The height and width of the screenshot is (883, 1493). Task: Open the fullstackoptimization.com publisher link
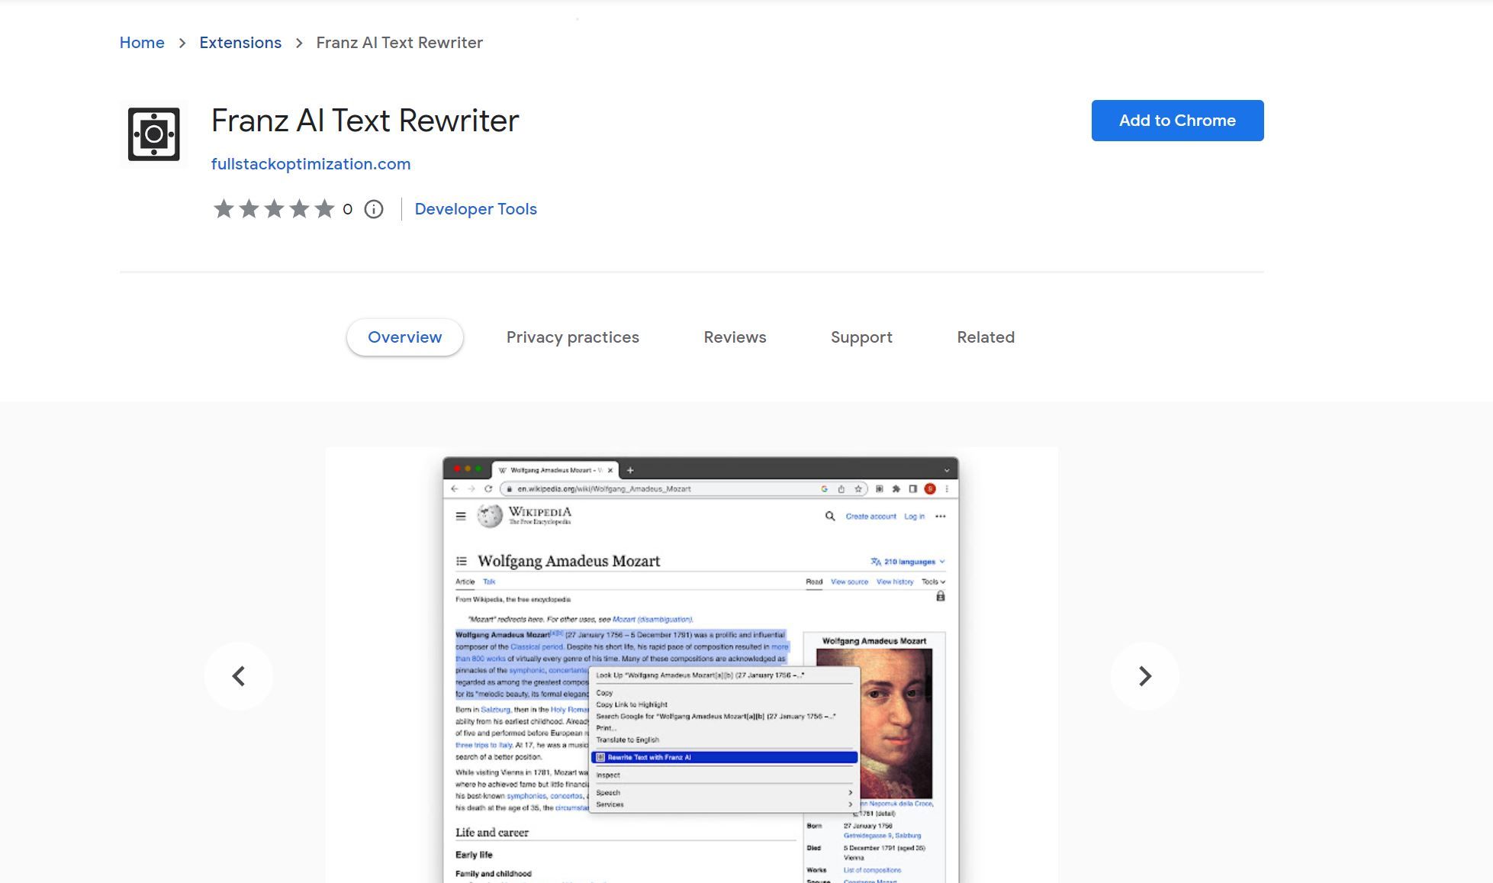pos(311,164)
